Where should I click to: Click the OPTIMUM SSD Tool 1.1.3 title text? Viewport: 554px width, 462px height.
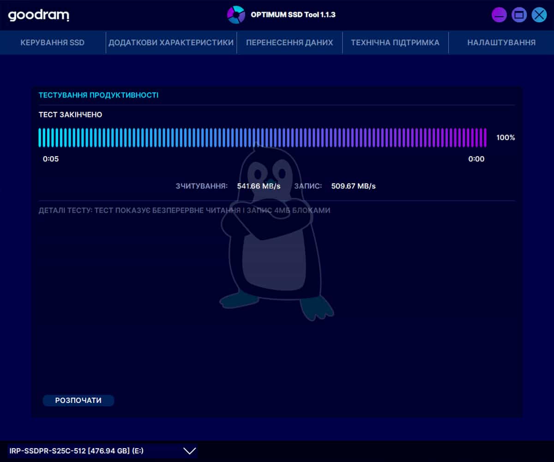(293, 15)
